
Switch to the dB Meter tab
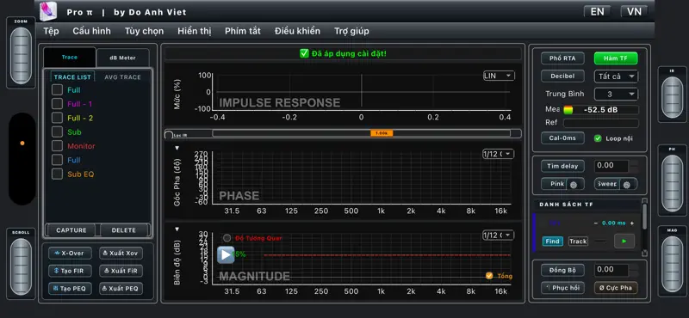[122, 58]
